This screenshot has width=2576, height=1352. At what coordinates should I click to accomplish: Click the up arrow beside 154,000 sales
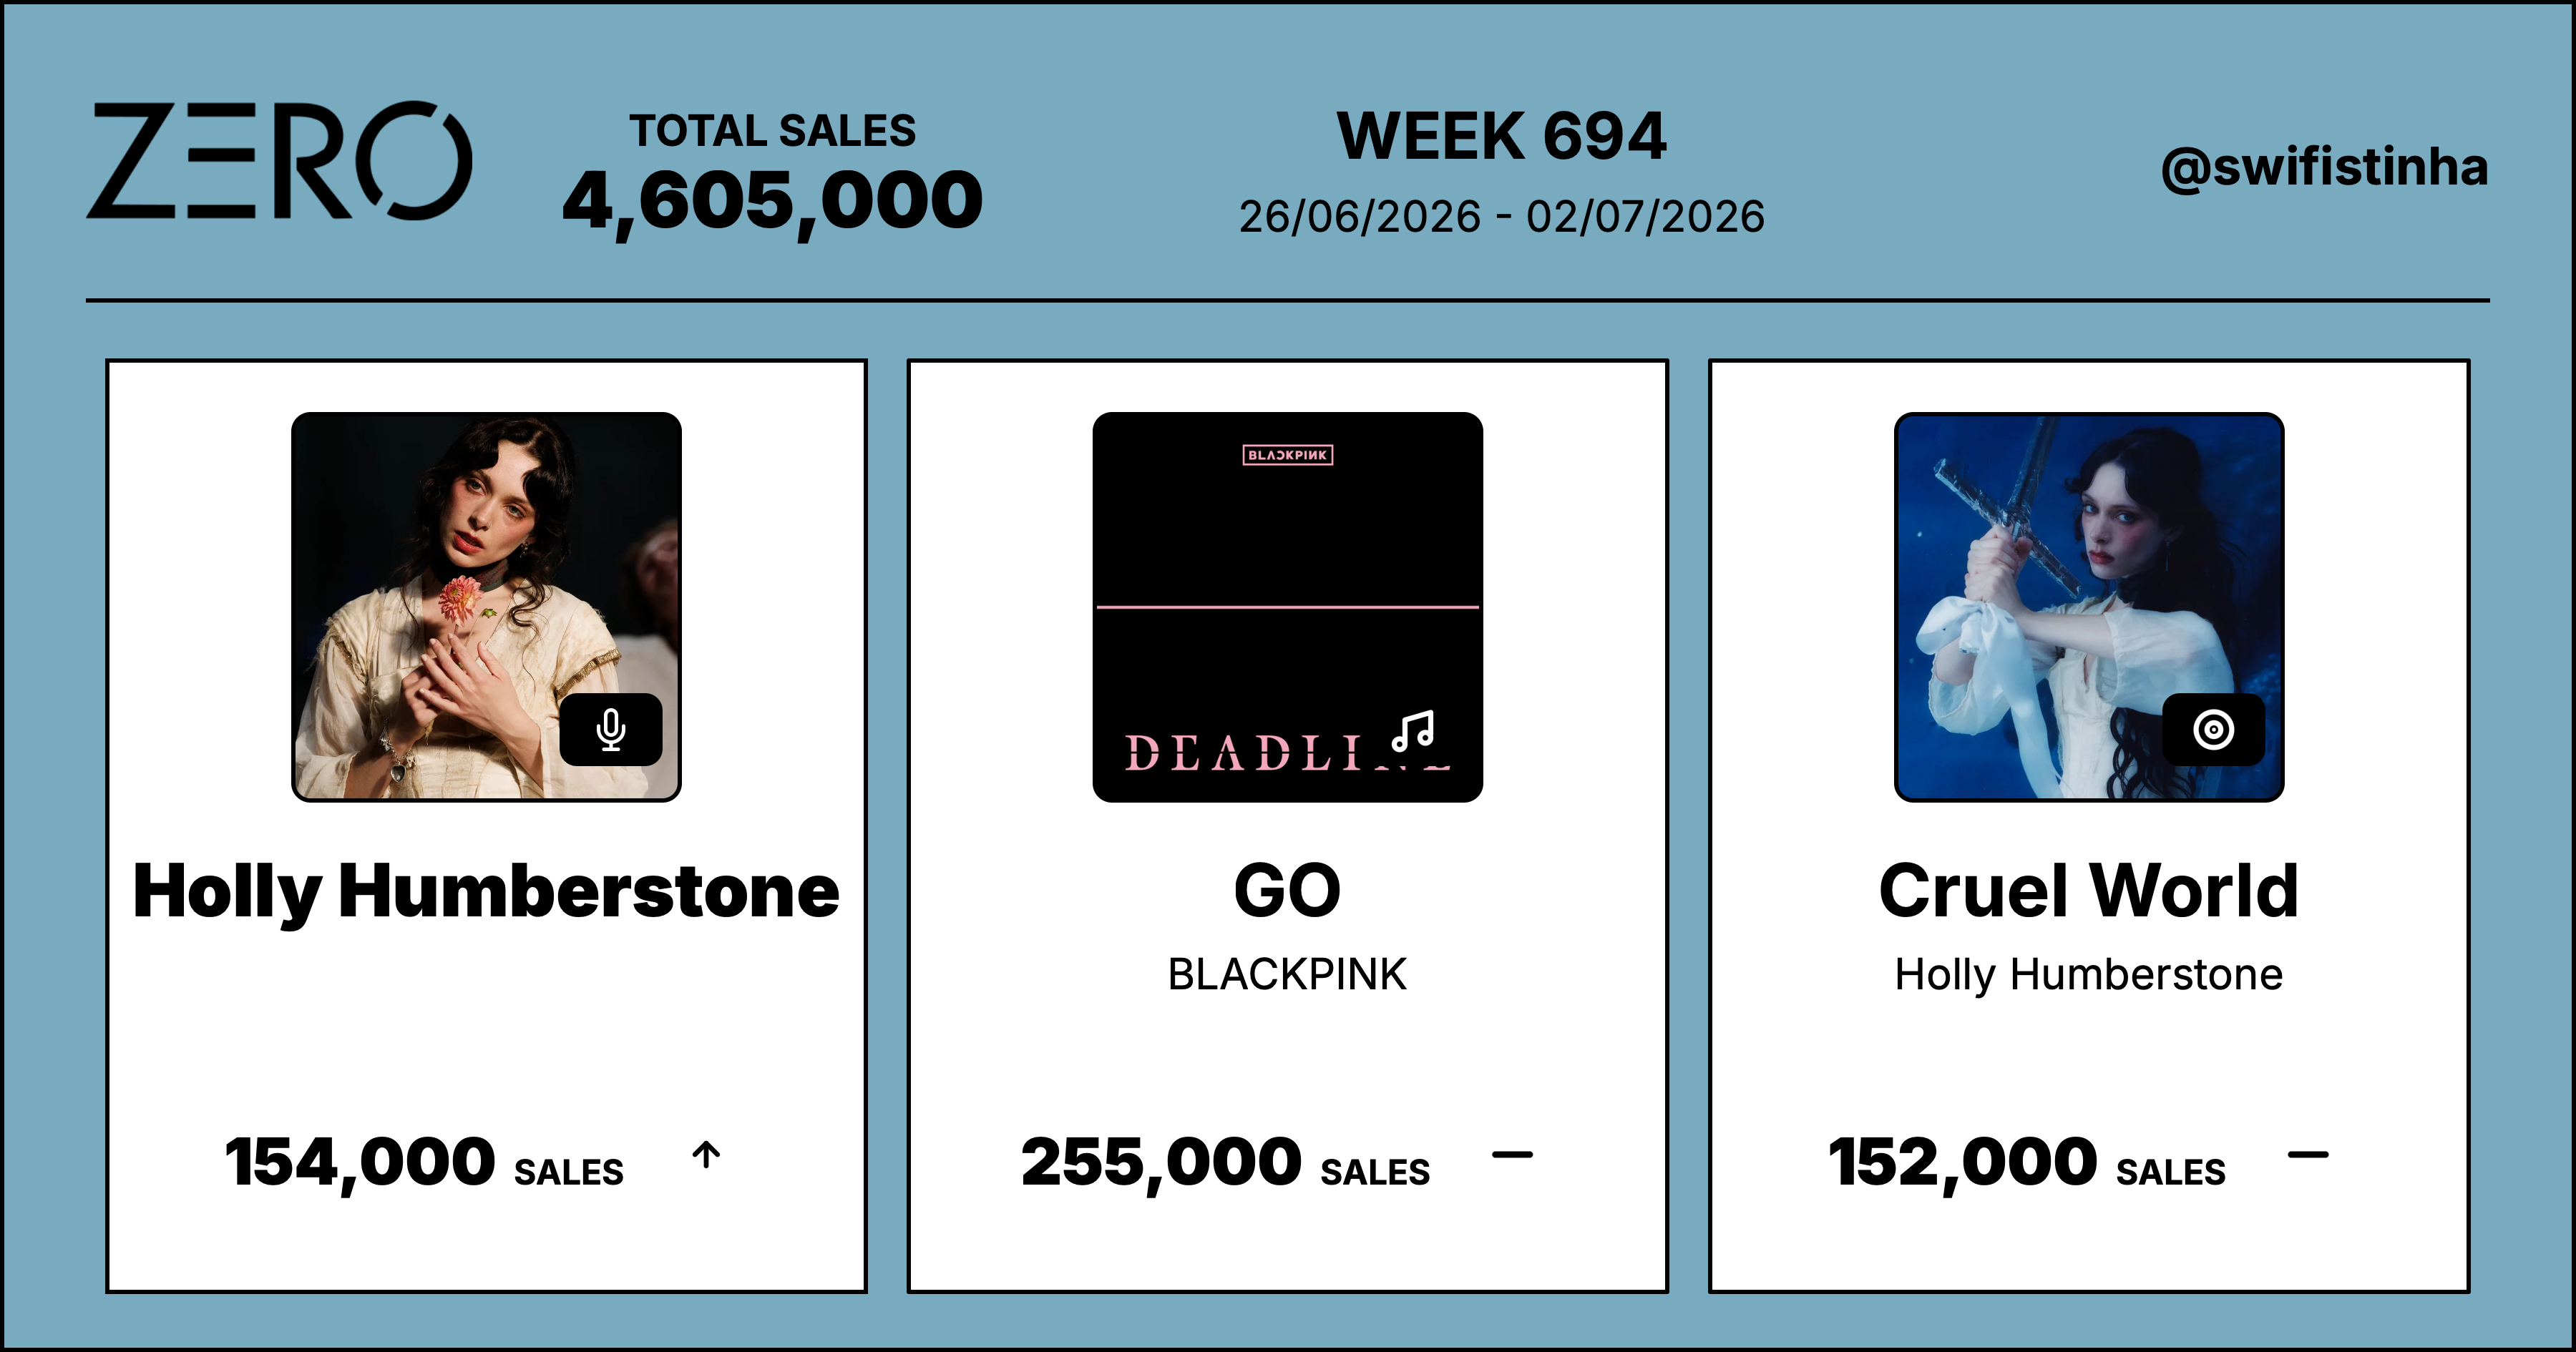click(706, 1155)
